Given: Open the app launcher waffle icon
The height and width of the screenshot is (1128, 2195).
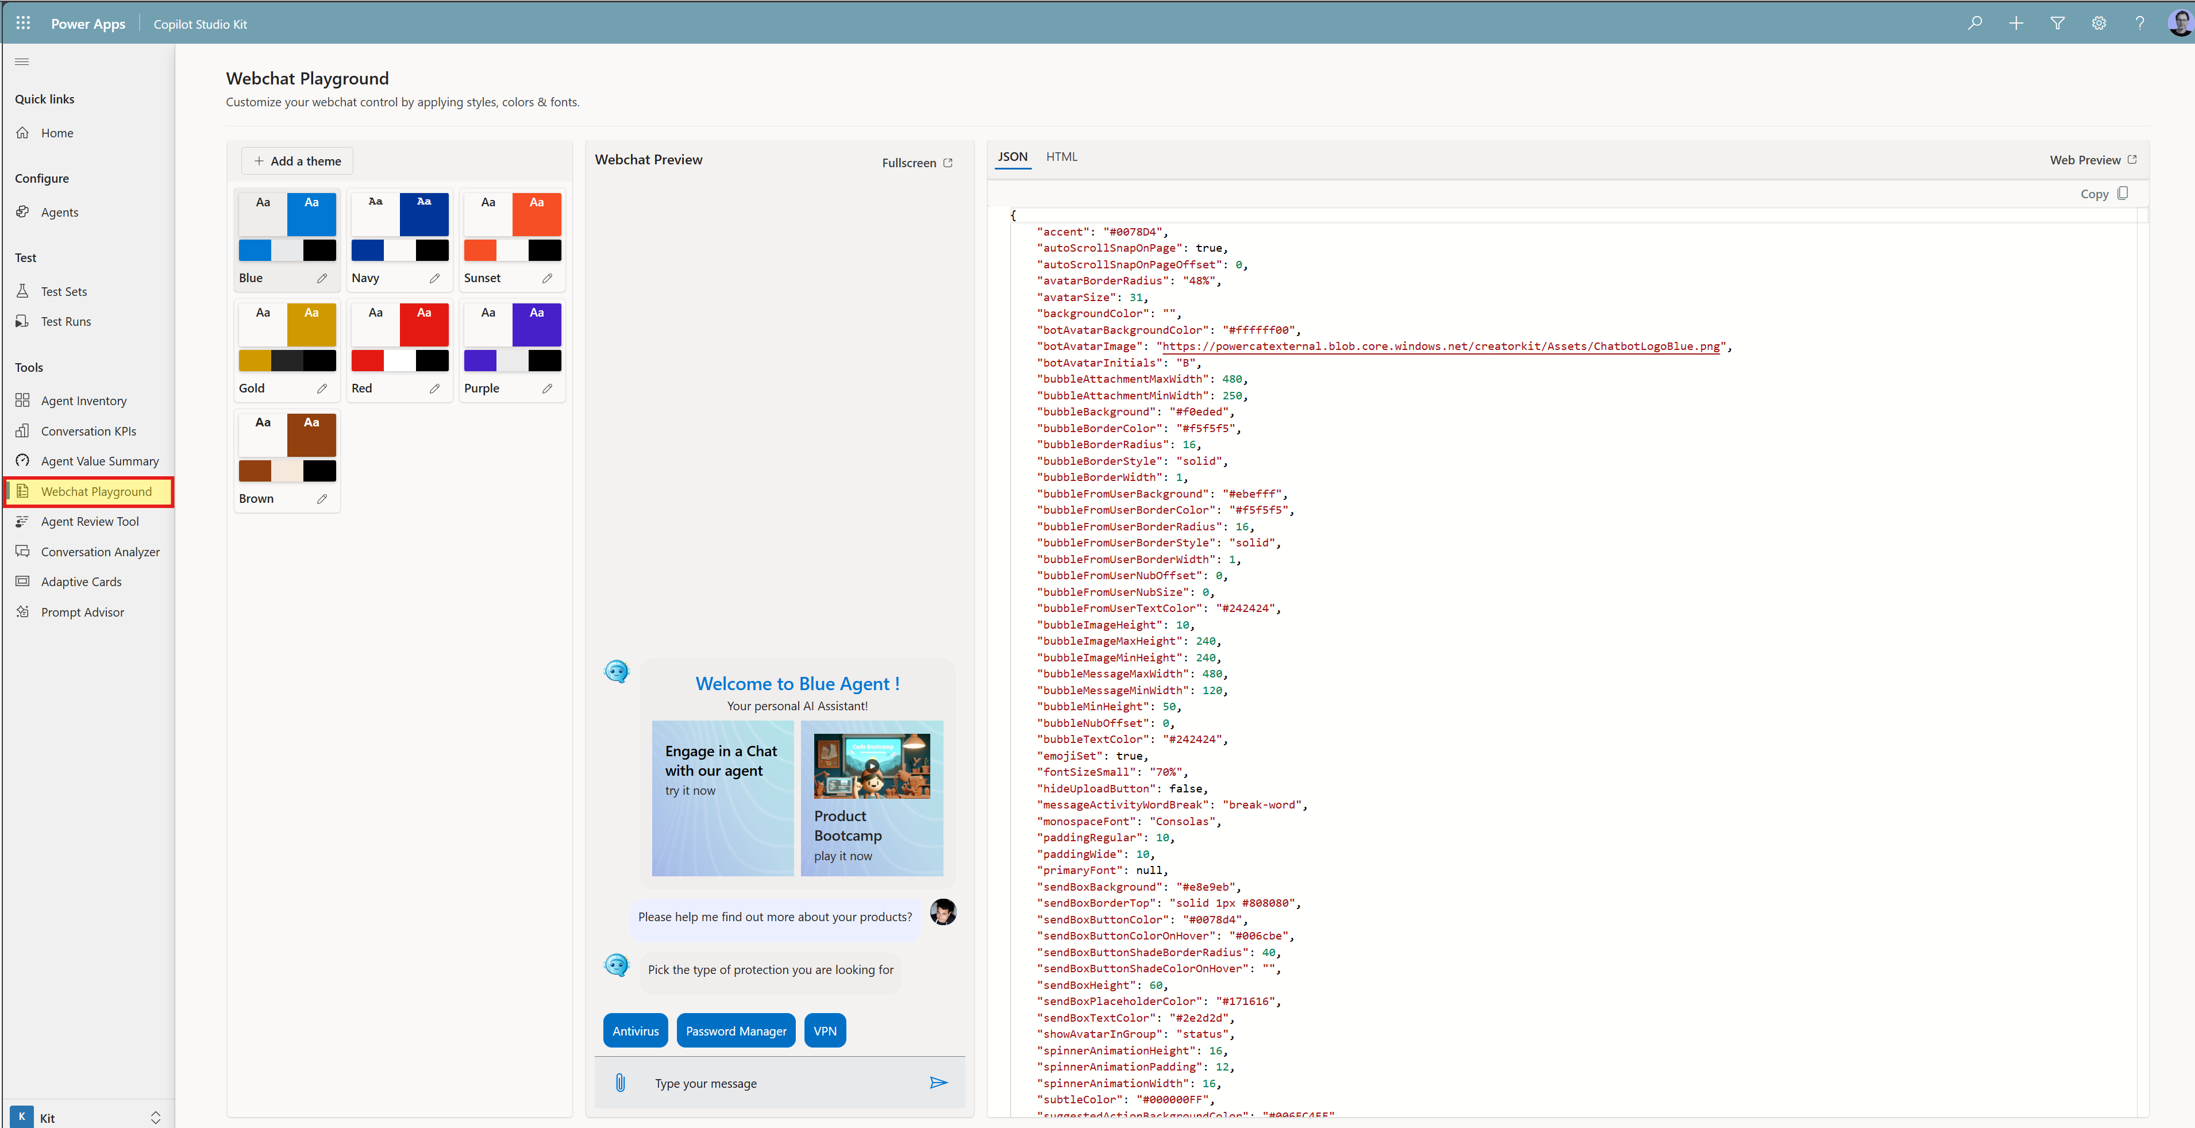Looking at the screenshot, I should pyautogui.click(x=23, y=23).
